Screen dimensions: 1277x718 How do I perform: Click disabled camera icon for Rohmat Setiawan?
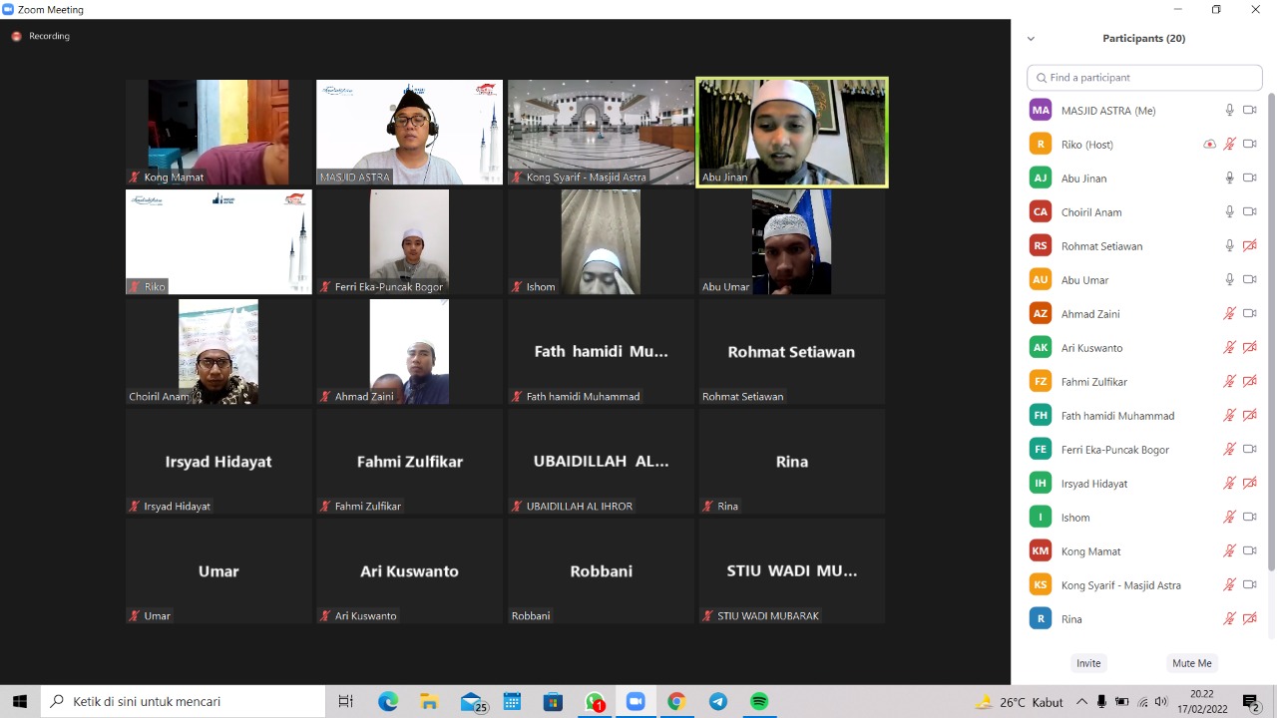pyautogui.click(x=1249, y=246)
